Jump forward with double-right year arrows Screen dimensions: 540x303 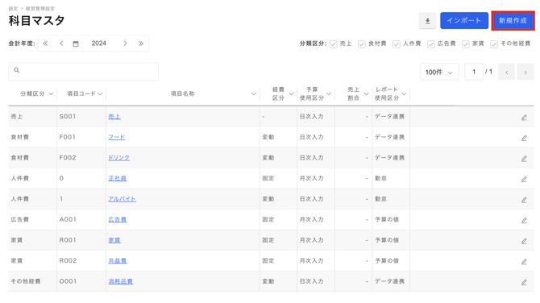[x=141, y=44]
